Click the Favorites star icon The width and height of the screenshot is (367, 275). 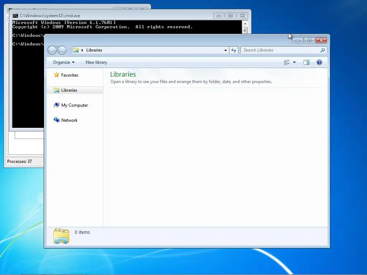56,75
